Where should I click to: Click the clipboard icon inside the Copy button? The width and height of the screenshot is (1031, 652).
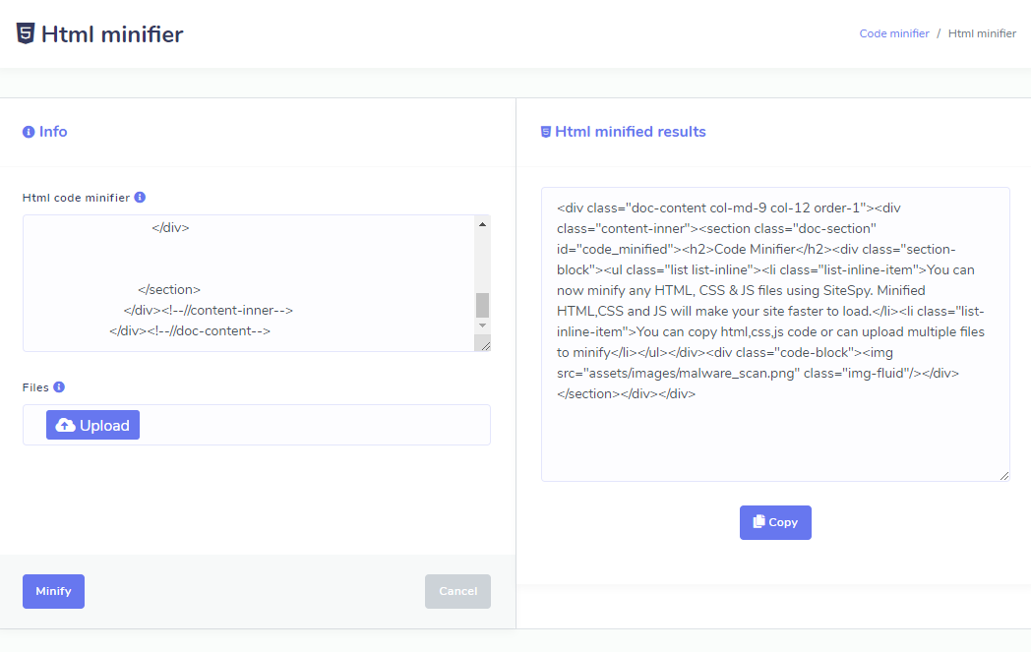click(x=758, y=522)
